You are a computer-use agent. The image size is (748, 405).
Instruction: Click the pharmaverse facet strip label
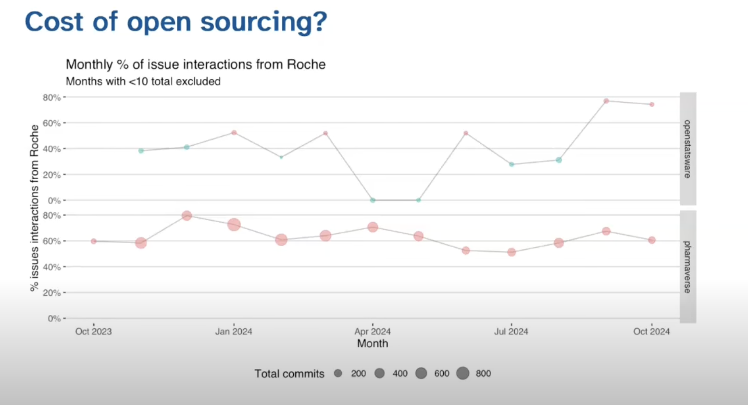coord(688,267)
